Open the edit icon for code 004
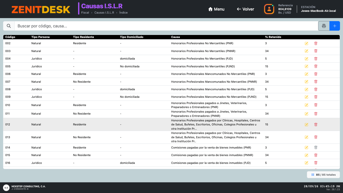 (306, 59)
